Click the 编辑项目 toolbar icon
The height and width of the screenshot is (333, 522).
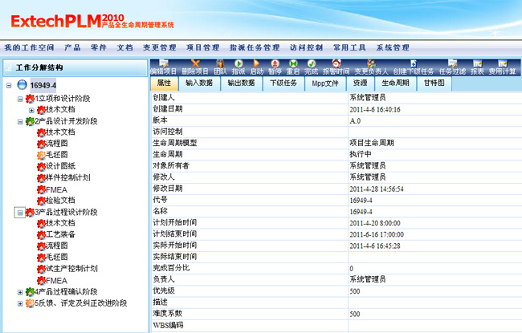pyautogui.click(x=163, y=63)
